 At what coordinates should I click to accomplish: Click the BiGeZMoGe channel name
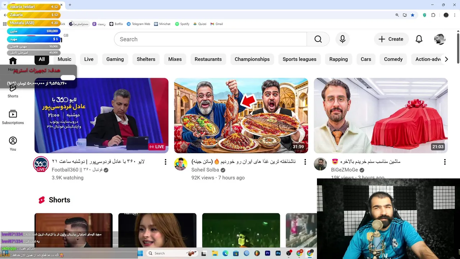point(344,170)
